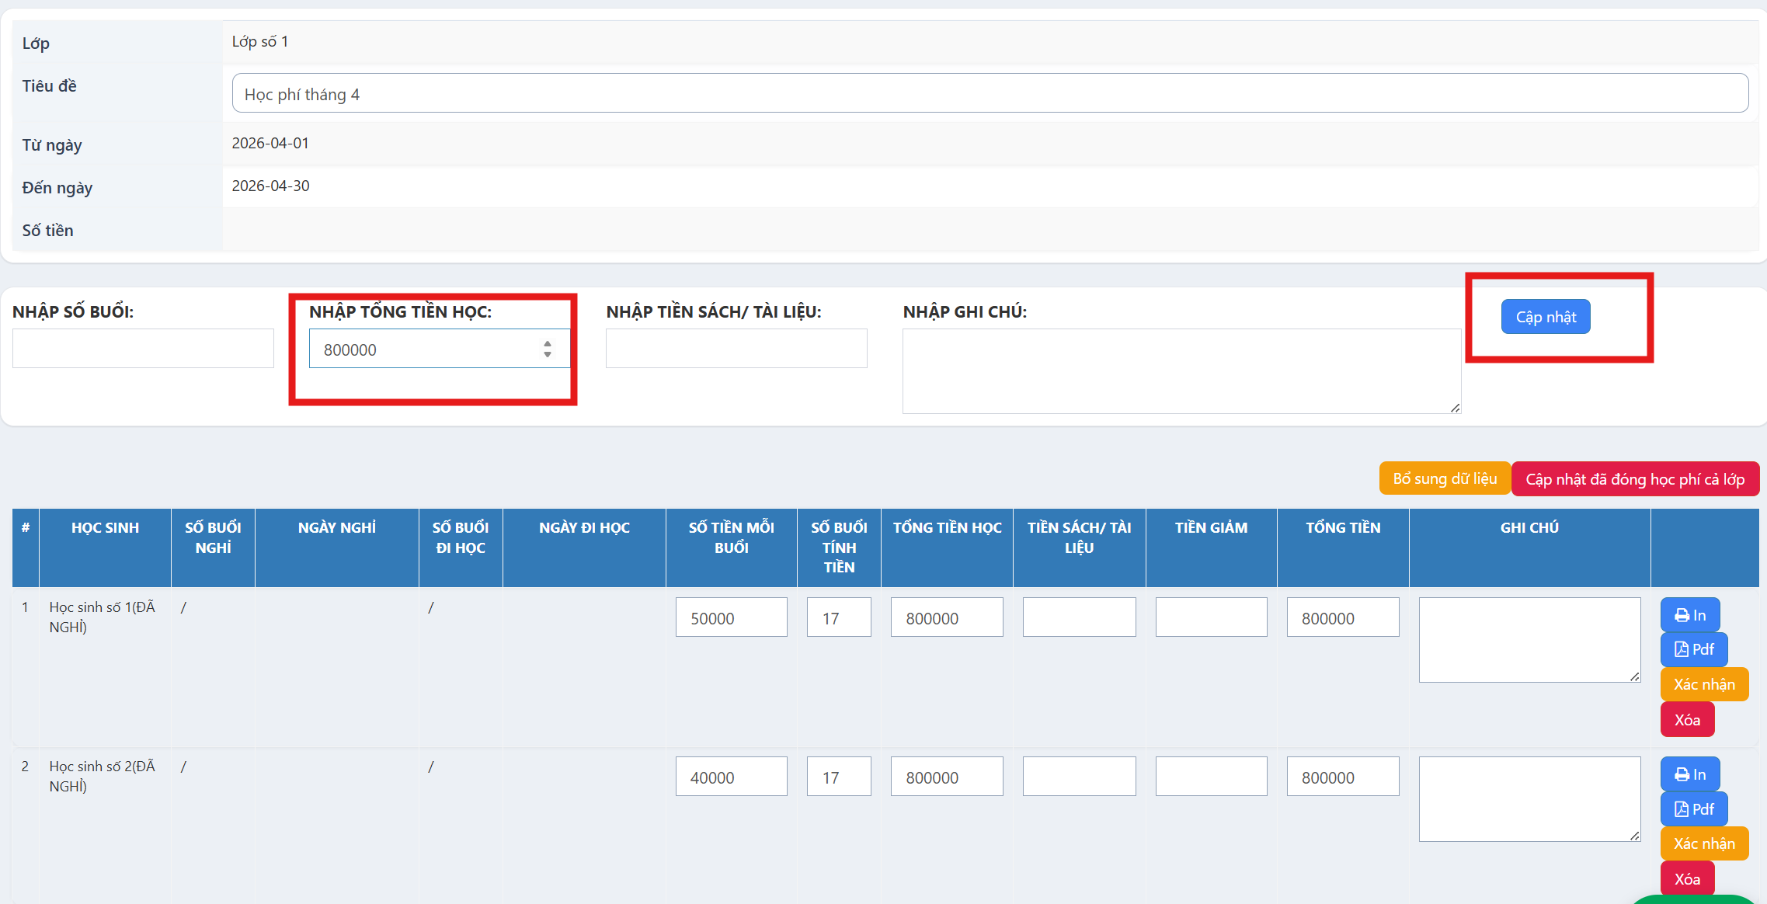This screenshot has width=1767, height=904.
Task: Print row 1 with In button
Action: tap(1689, 615)
